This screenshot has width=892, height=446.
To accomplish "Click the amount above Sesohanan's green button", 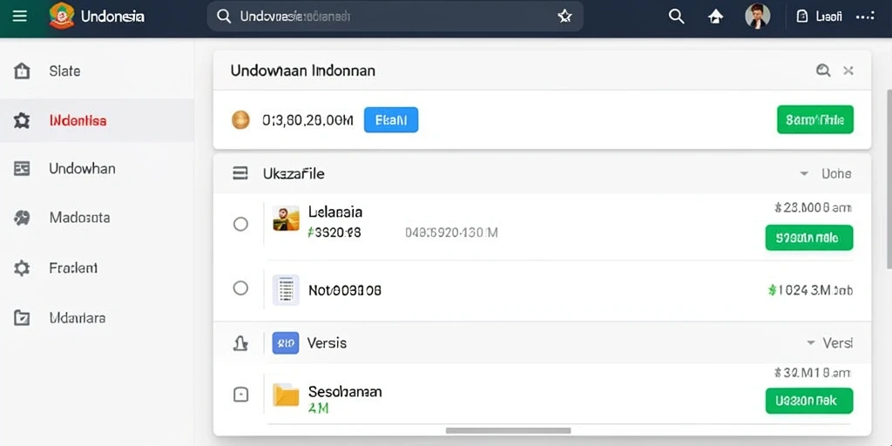I will 813,373.
